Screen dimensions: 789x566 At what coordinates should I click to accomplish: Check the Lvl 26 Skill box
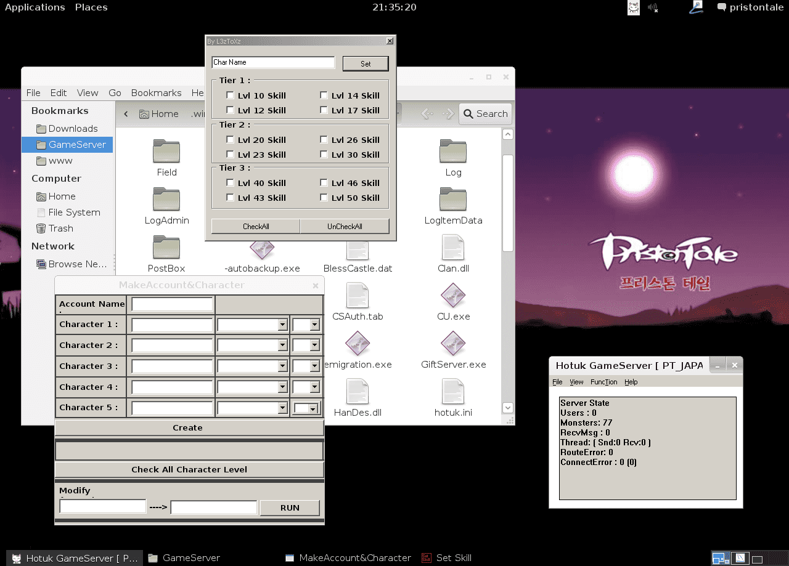pyautogui.click(x=324, y=140)
